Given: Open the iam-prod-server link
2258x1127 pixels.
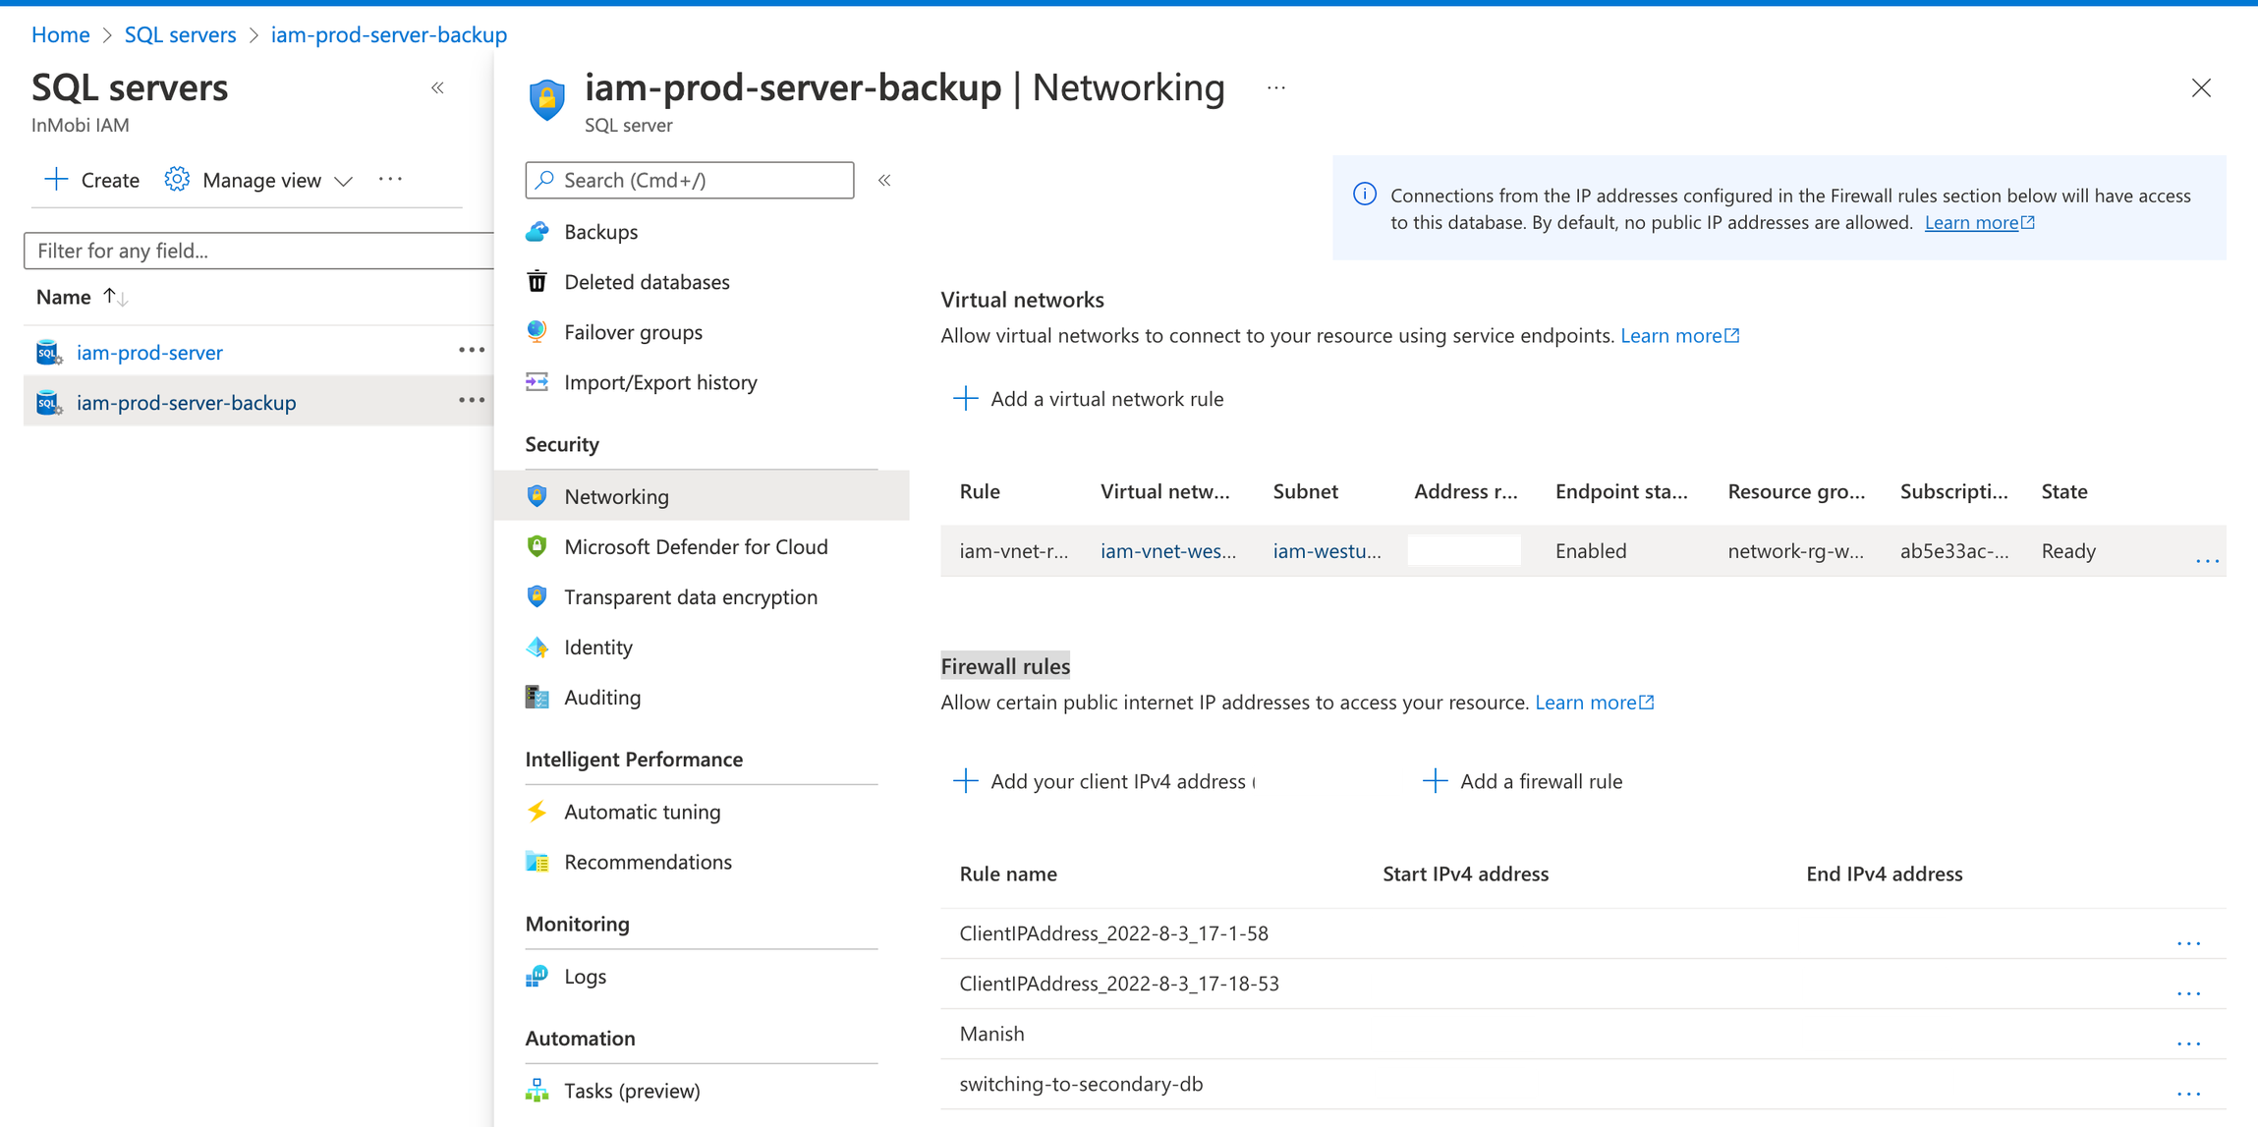Looking at the screenshot, I should pyautogui.click(x=149, y=352).
